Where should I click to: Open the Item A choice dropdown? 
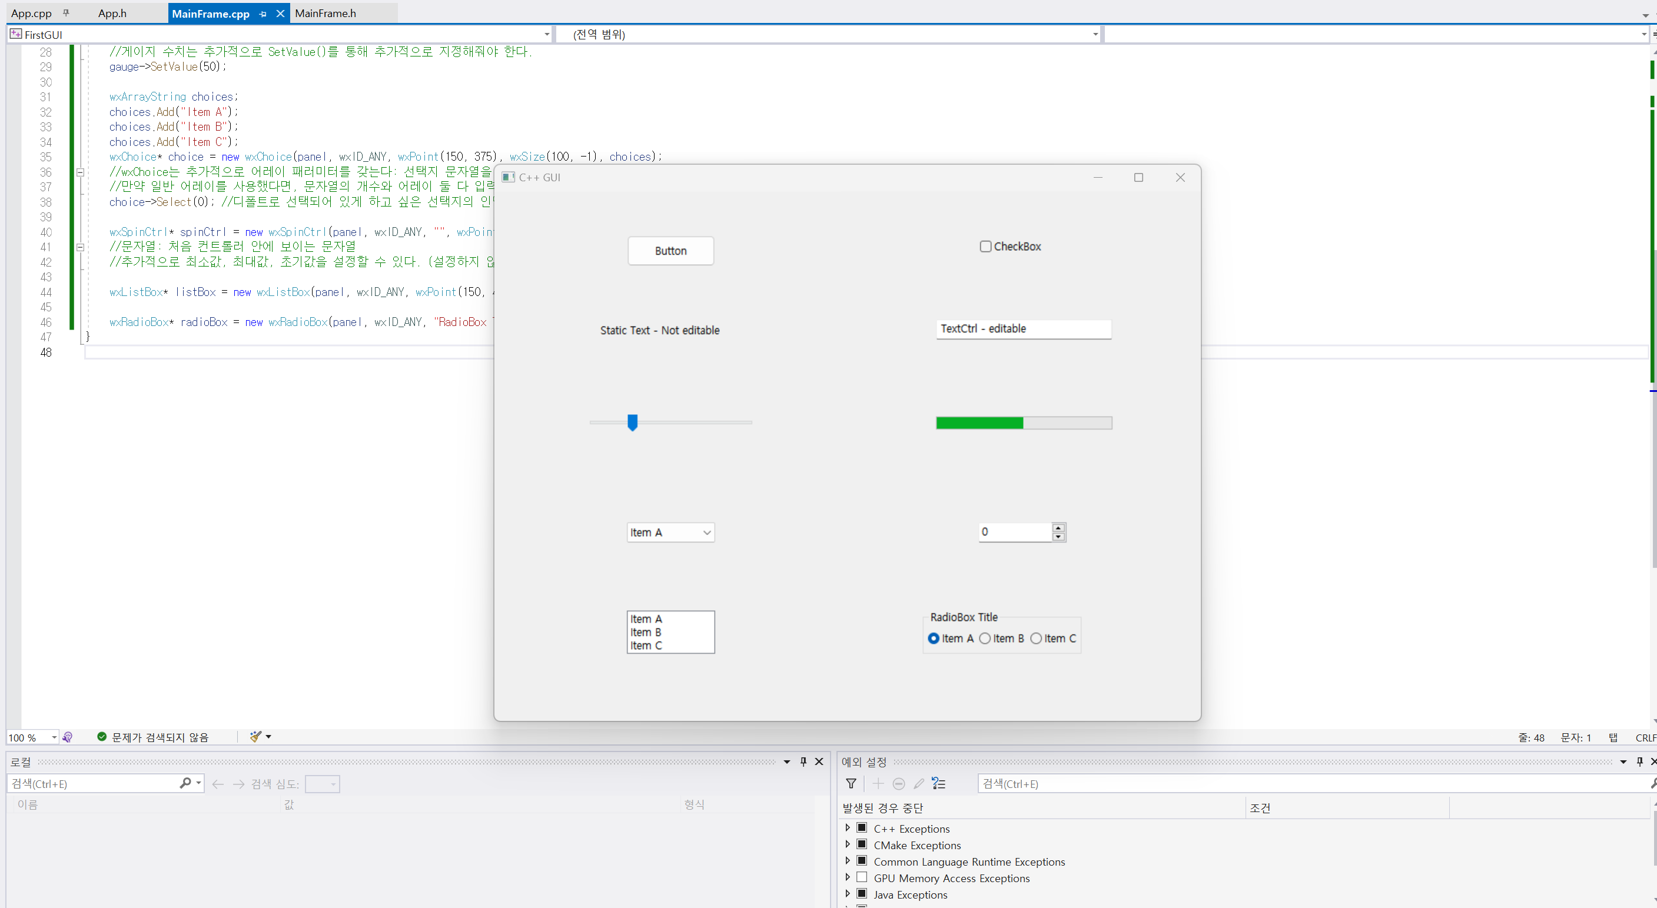click(670, 533)
